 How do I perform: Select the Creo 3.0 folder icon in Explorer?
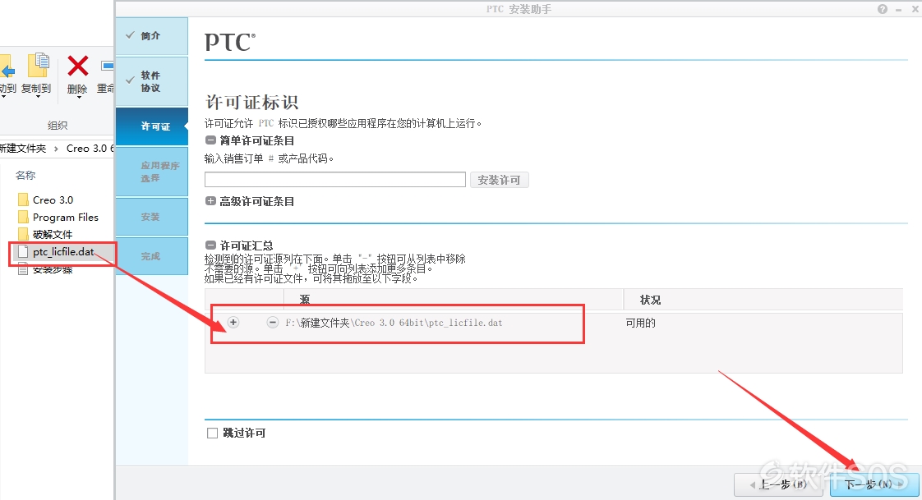(23, 200)
